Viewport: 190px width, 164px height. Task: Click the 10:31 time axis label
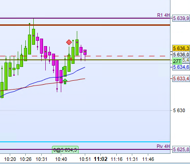click(42, 159)
